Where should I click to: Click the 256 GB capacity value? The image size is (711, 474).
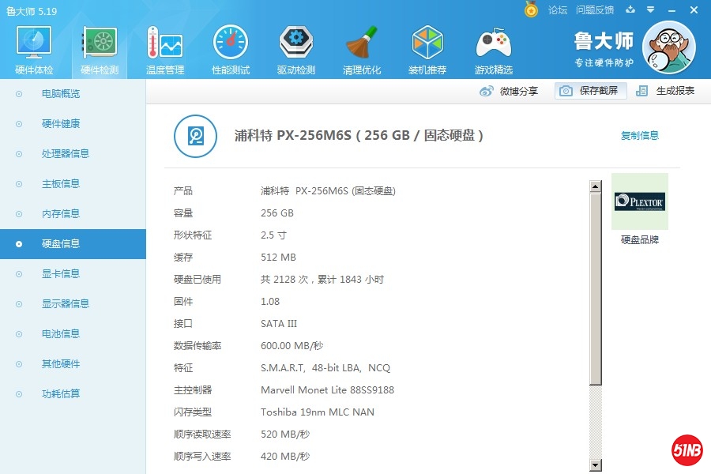(x=277, y=213)
